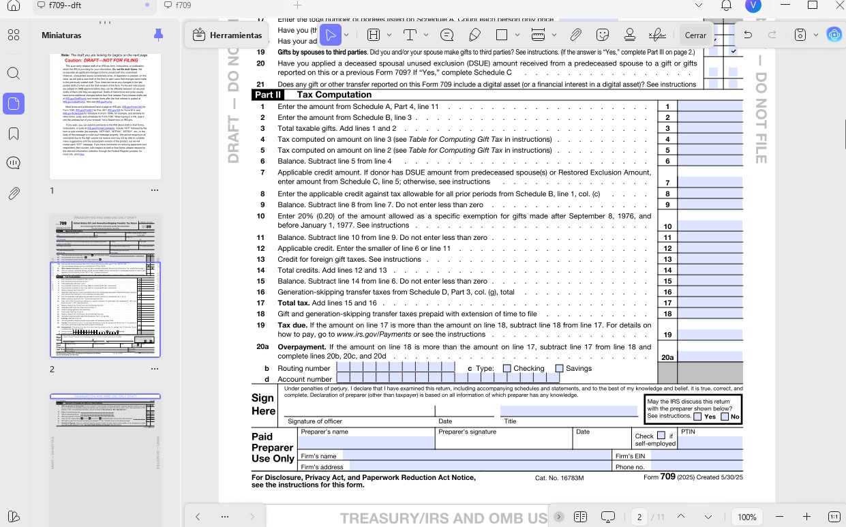Fit page to actual size 1:1
The image size is (846, 527).
(x=834, y=517)
